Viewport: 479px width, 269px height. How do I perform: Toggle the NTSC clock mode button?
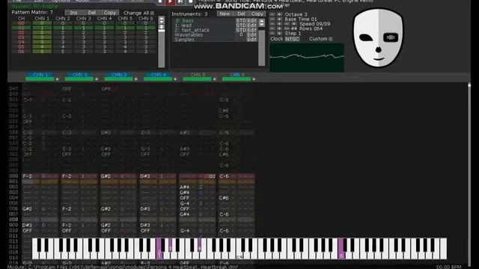pyautogui.click(x=292, y=39)
